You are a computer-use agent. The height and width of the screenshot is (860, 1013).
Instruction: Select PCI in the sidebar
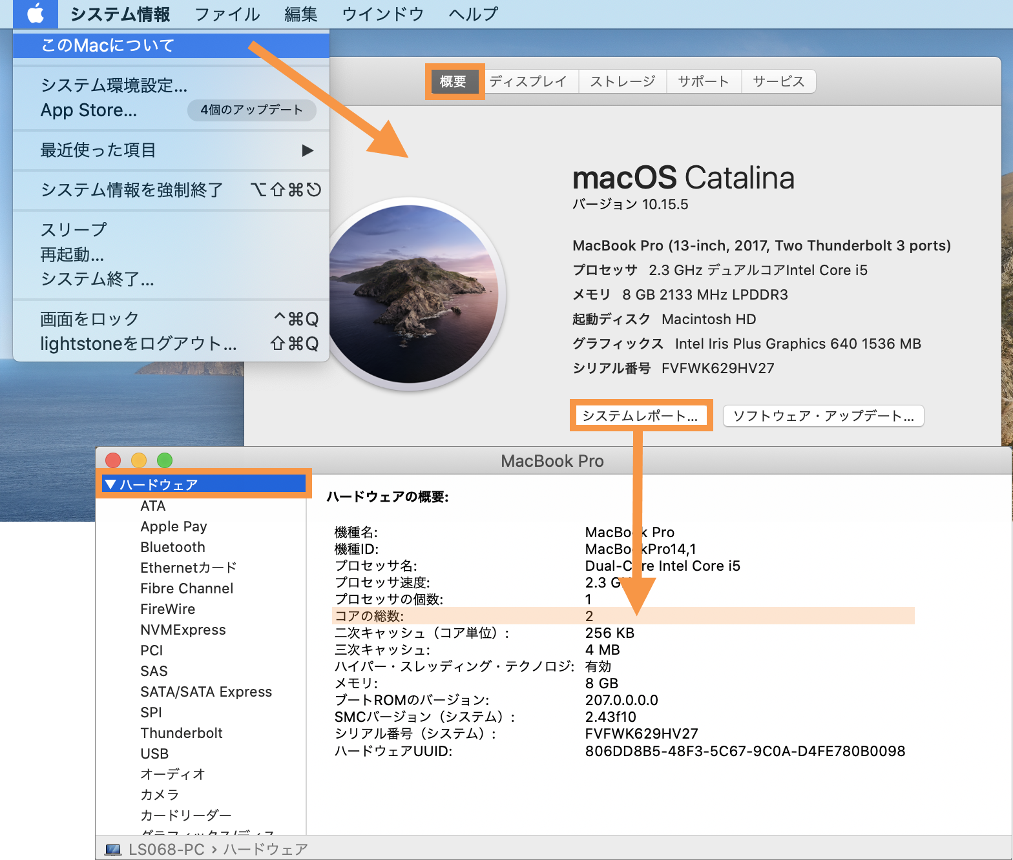pos(152,651)
